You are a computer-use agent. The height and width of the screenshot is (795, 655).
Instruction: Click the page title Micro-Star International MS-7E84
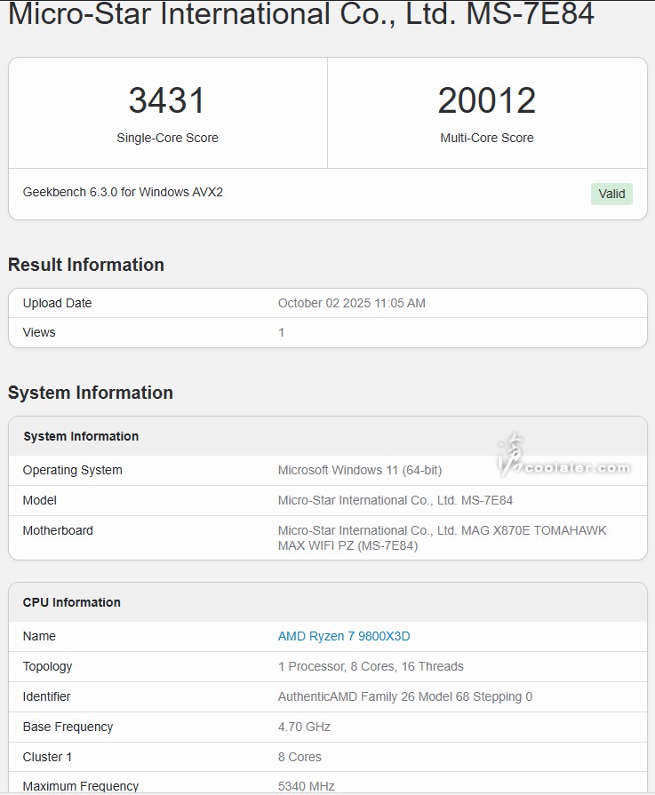(301, 14)
